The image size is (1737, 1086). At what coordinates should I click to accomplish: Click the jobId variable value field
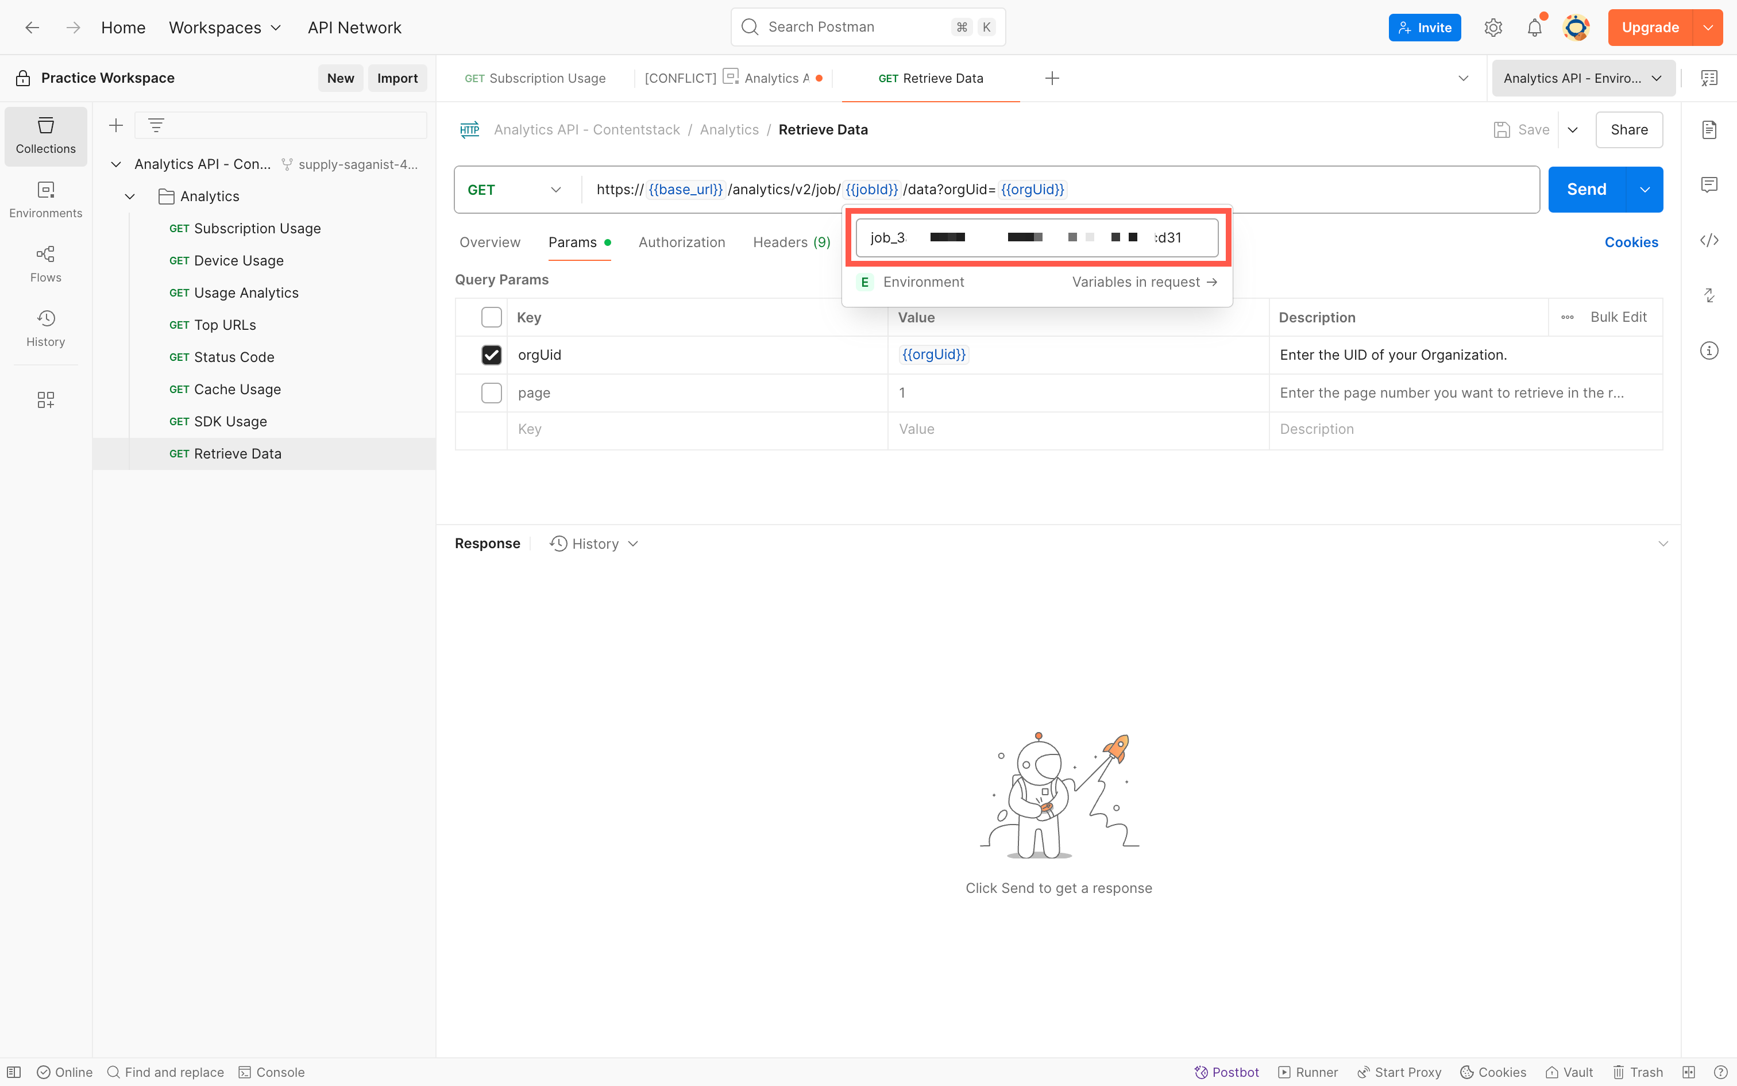click(1036, 238)
